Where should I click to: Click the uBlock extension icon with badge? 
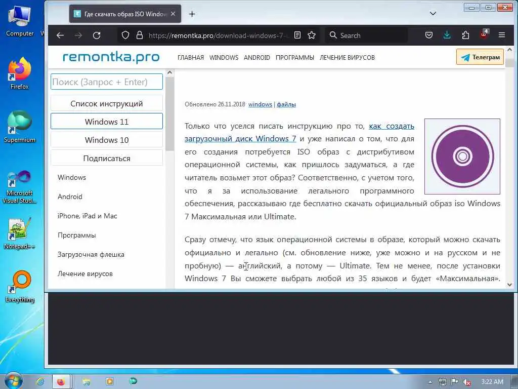coord(484,34)
